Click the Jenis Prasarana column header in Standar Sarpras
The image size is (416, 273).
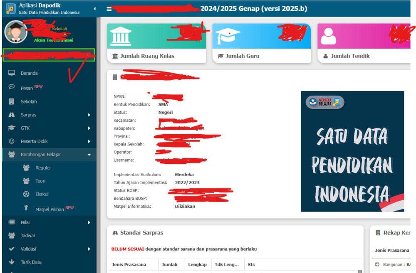point(129,265)
